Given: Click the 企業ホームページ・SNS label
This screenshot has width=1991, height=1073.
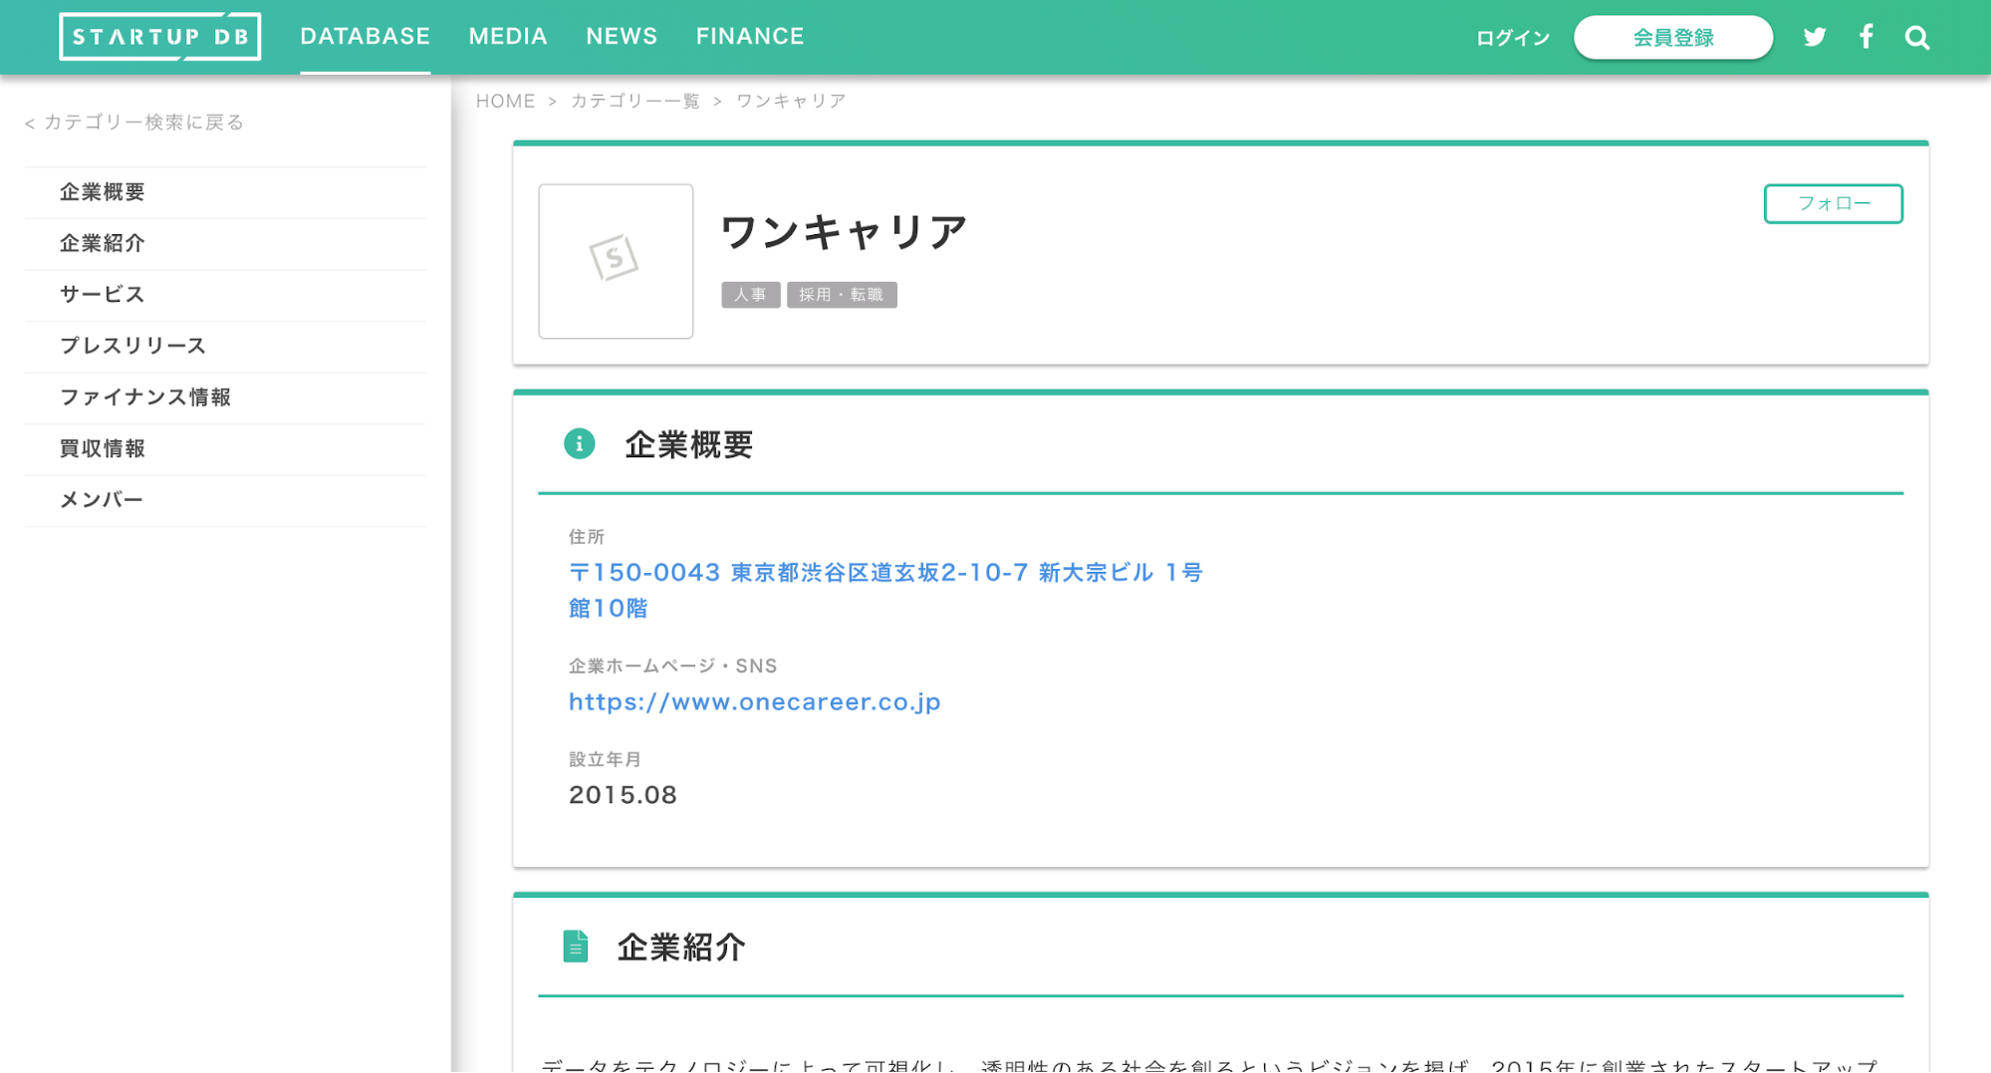Looking at the screenshot, I should (672, 666).
